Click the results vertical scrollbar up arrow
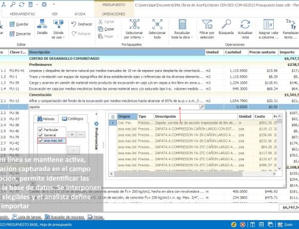 (279, 116)
